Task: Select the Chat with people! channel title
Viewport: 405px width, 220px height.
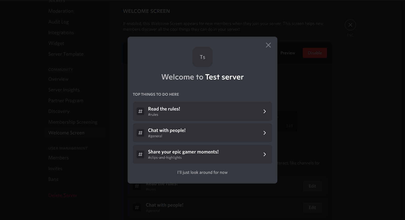Action: coord(167,130)
